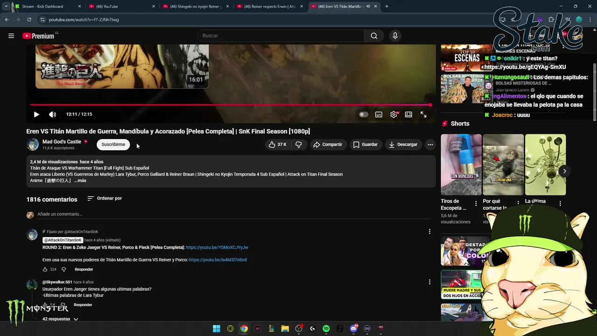Open the Windows Start menu

click(x=216, y=329)
